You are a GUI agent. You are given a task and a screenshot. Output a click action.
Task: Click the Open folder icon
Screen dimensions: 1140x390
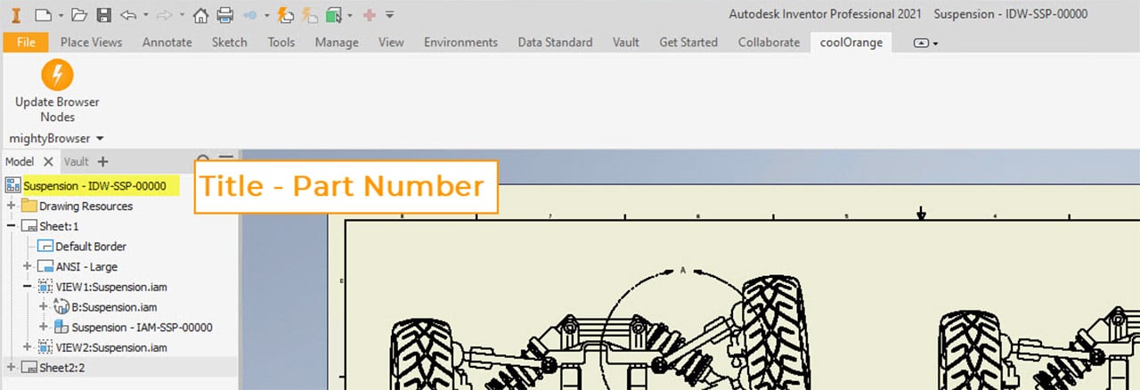coord(79,14)
